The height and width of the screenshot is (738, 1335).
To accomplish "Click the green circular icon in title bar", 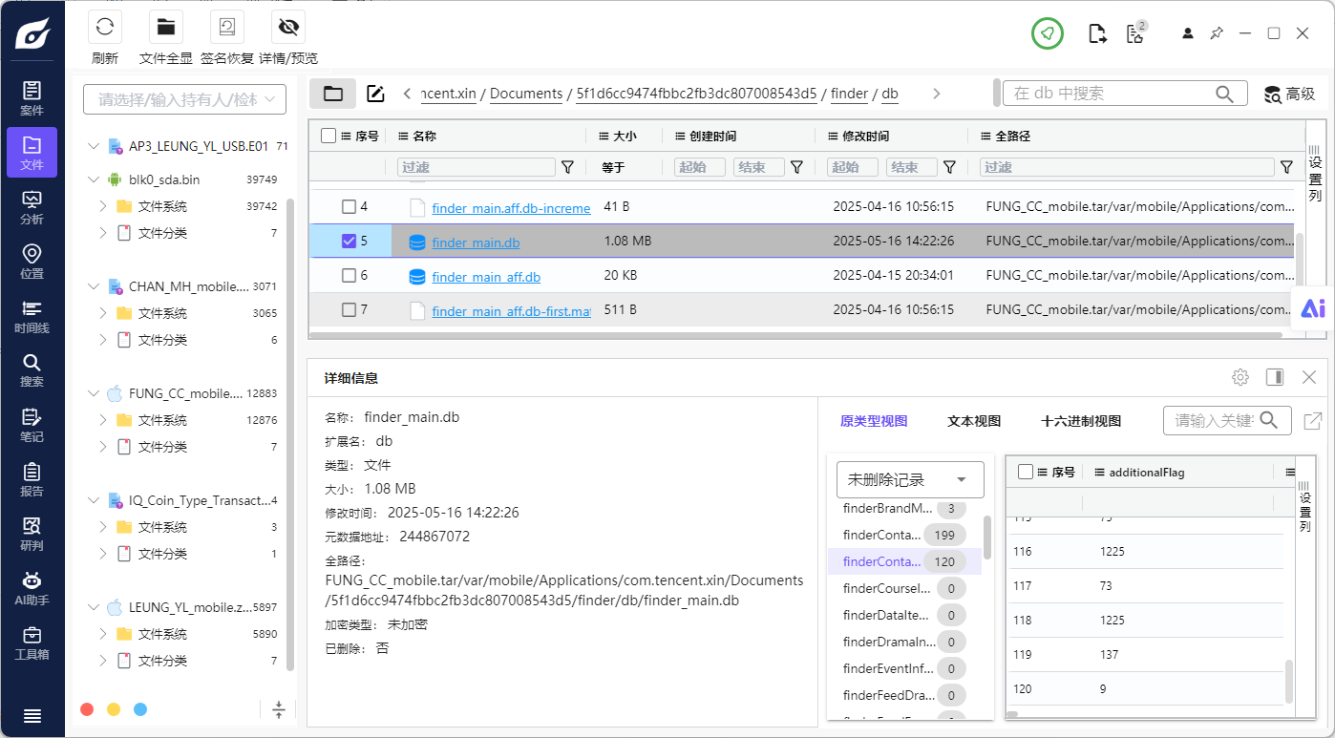I will point(1048,33).
